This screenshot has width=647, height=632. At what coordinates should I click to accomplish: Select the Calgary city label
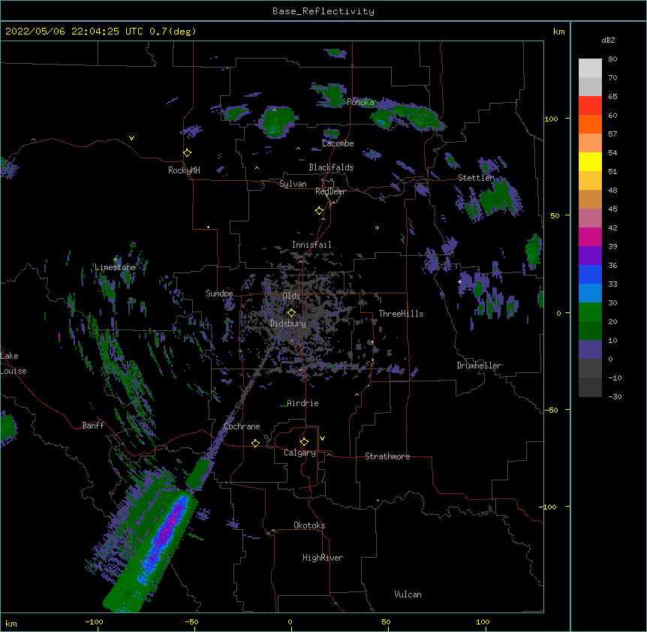(x=299, y=453)
